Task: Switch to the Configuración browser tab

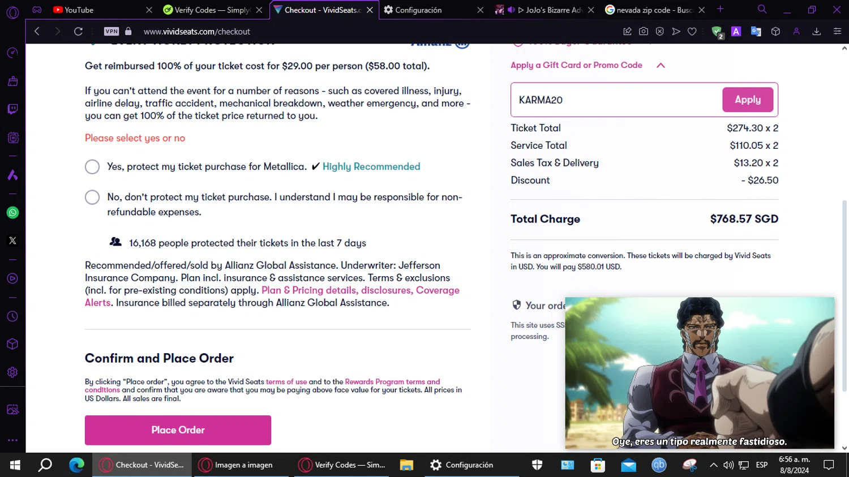Action: pos(433,10)
